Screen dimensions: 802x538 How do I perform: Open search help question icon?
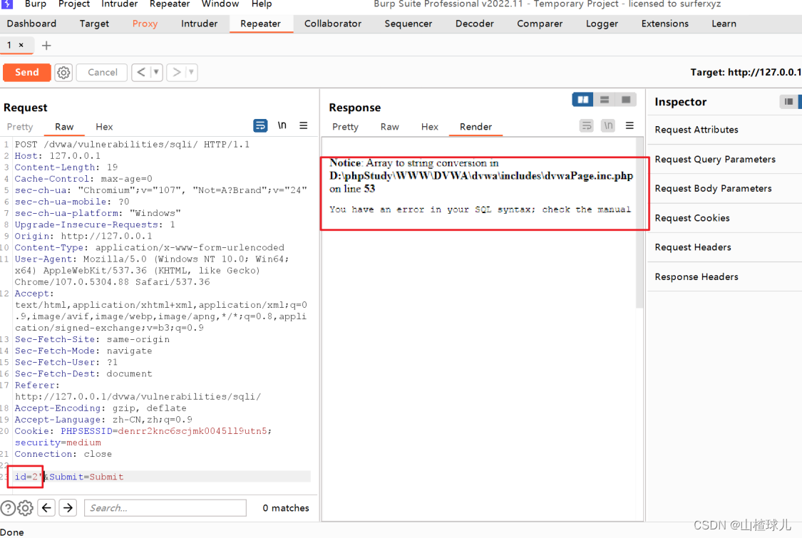[x=8, y=508]
